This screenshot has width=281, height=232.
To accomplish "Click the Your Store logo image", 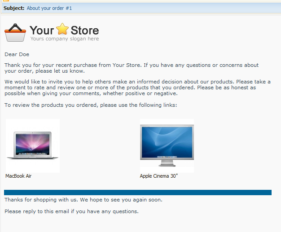I will tap(52, 32).
